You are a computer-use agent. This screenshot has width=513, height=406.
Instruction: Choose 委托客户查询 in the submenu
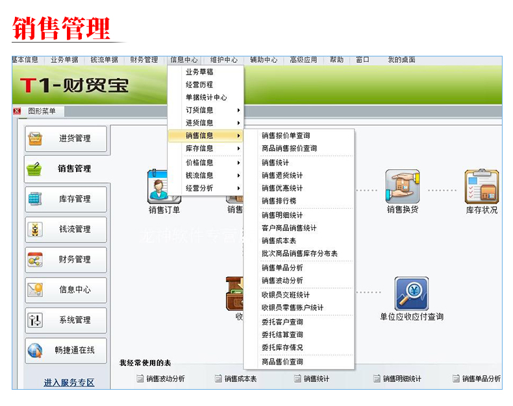click(x=299, y=322)
